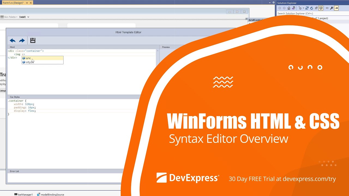The image size is (349, 196).
Task: Place cursor on the '<img s>' line
Action: pyautogui.click(x=19, y=54)
